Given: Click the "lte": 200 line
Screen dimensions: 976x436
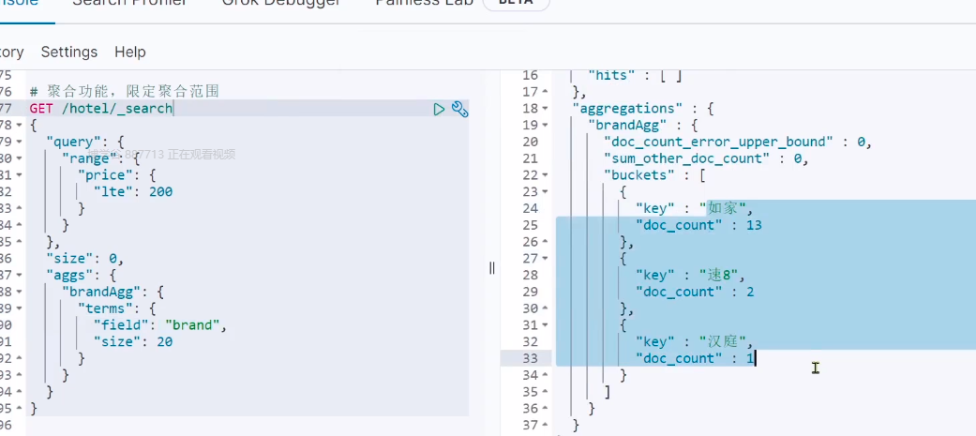Looking at the screenshot, I should (132, 192).
